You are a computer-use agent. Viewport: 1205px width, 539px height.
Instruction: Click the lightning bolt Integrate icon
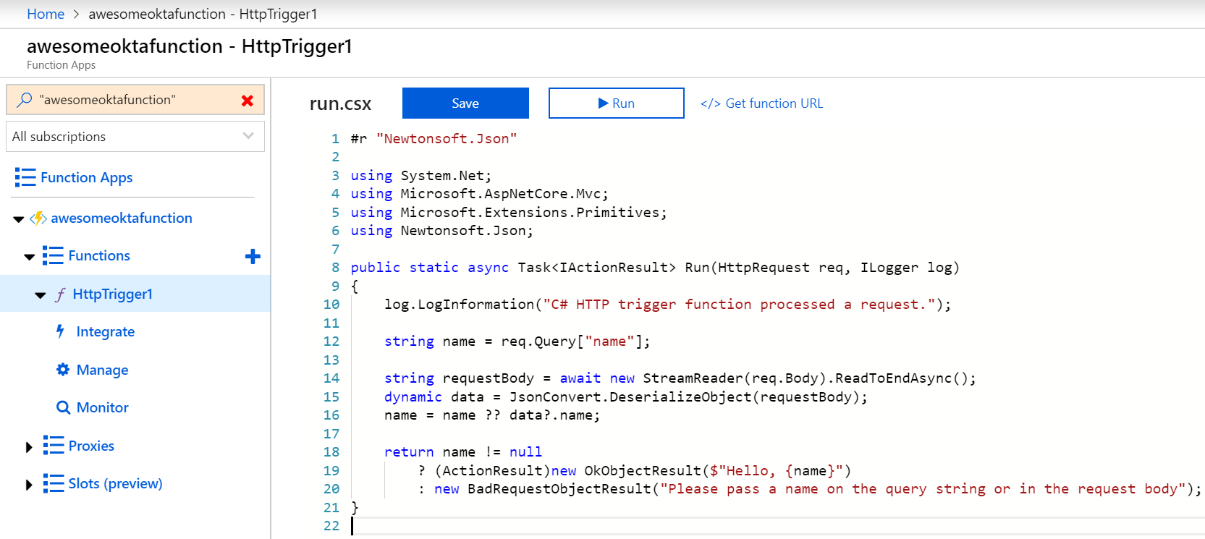[61, 331]
